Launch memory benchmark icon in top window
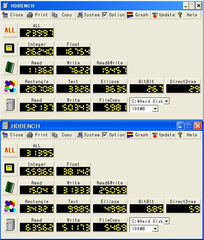The image size is (204, 240). (x=10, y=67)
